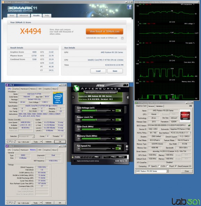201x206 pixels.
Task: Toggle the OpenCL checkbox in GPU-Z
Action: pos(149,166)
